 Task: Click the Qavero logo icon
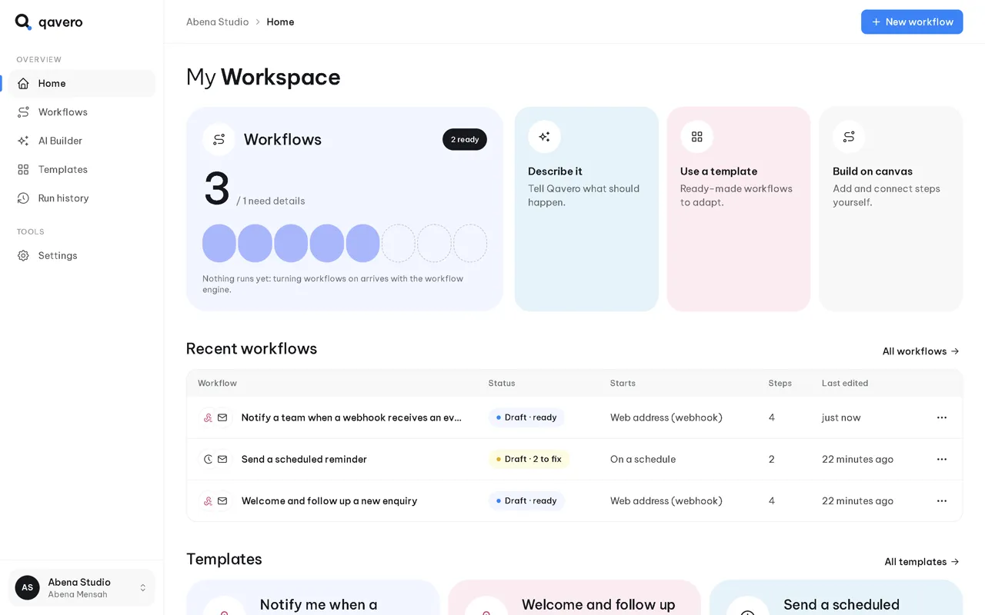(x=23, y=22)
